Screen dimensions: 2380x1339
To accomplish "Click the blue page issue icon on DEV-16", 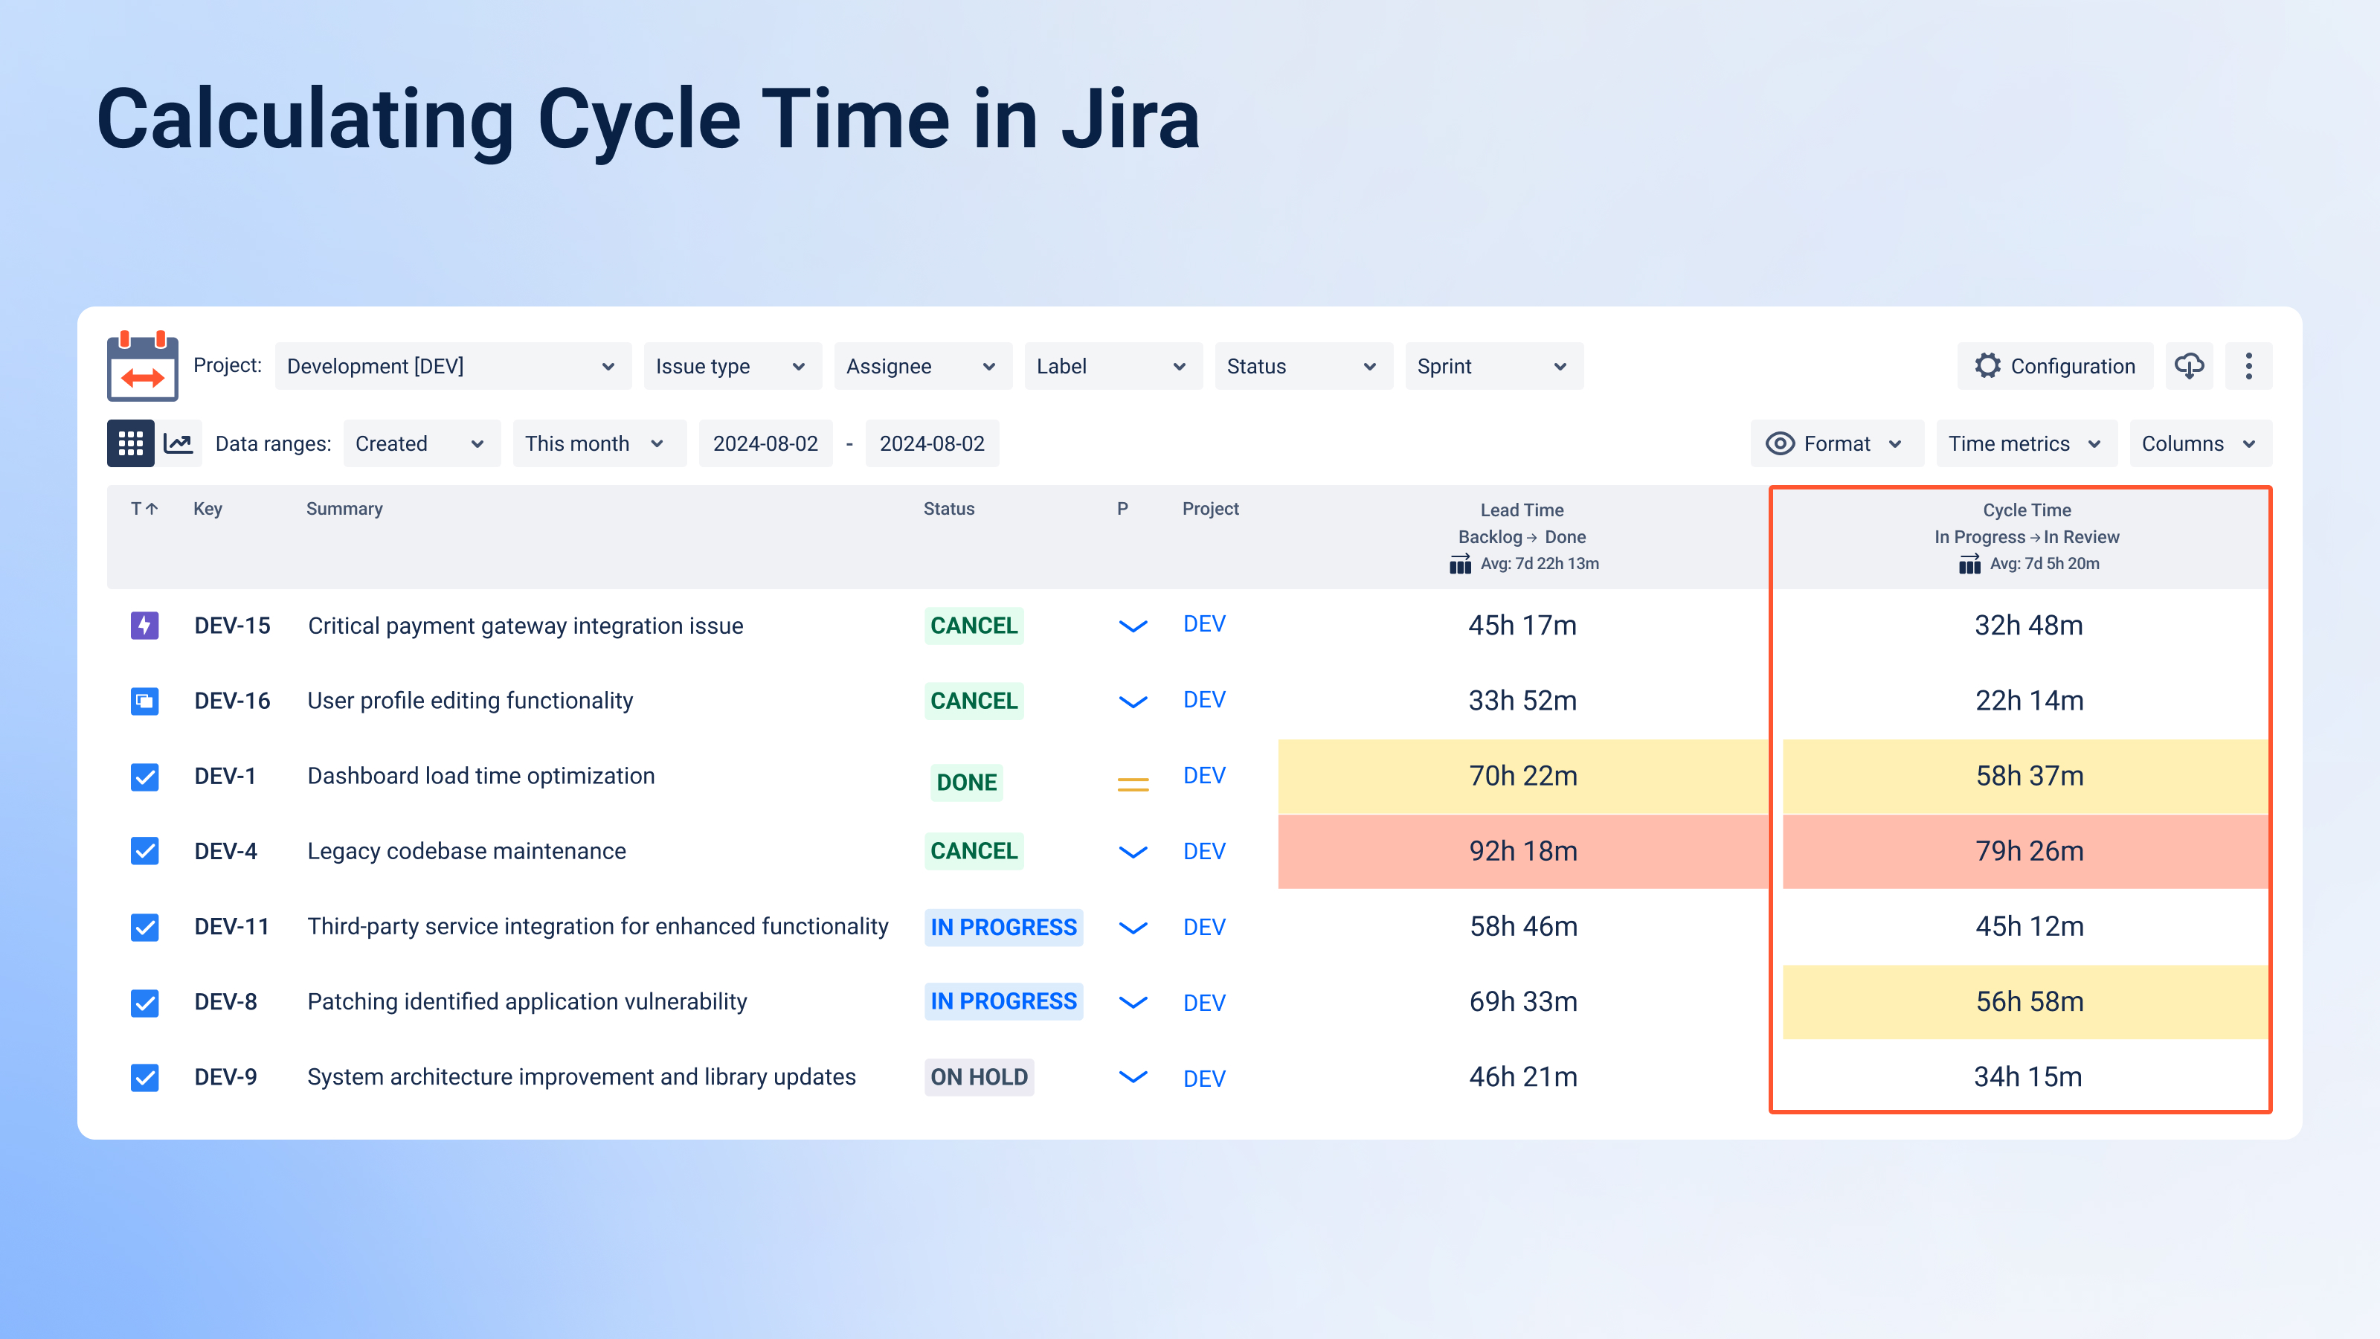I will (145, 701).
